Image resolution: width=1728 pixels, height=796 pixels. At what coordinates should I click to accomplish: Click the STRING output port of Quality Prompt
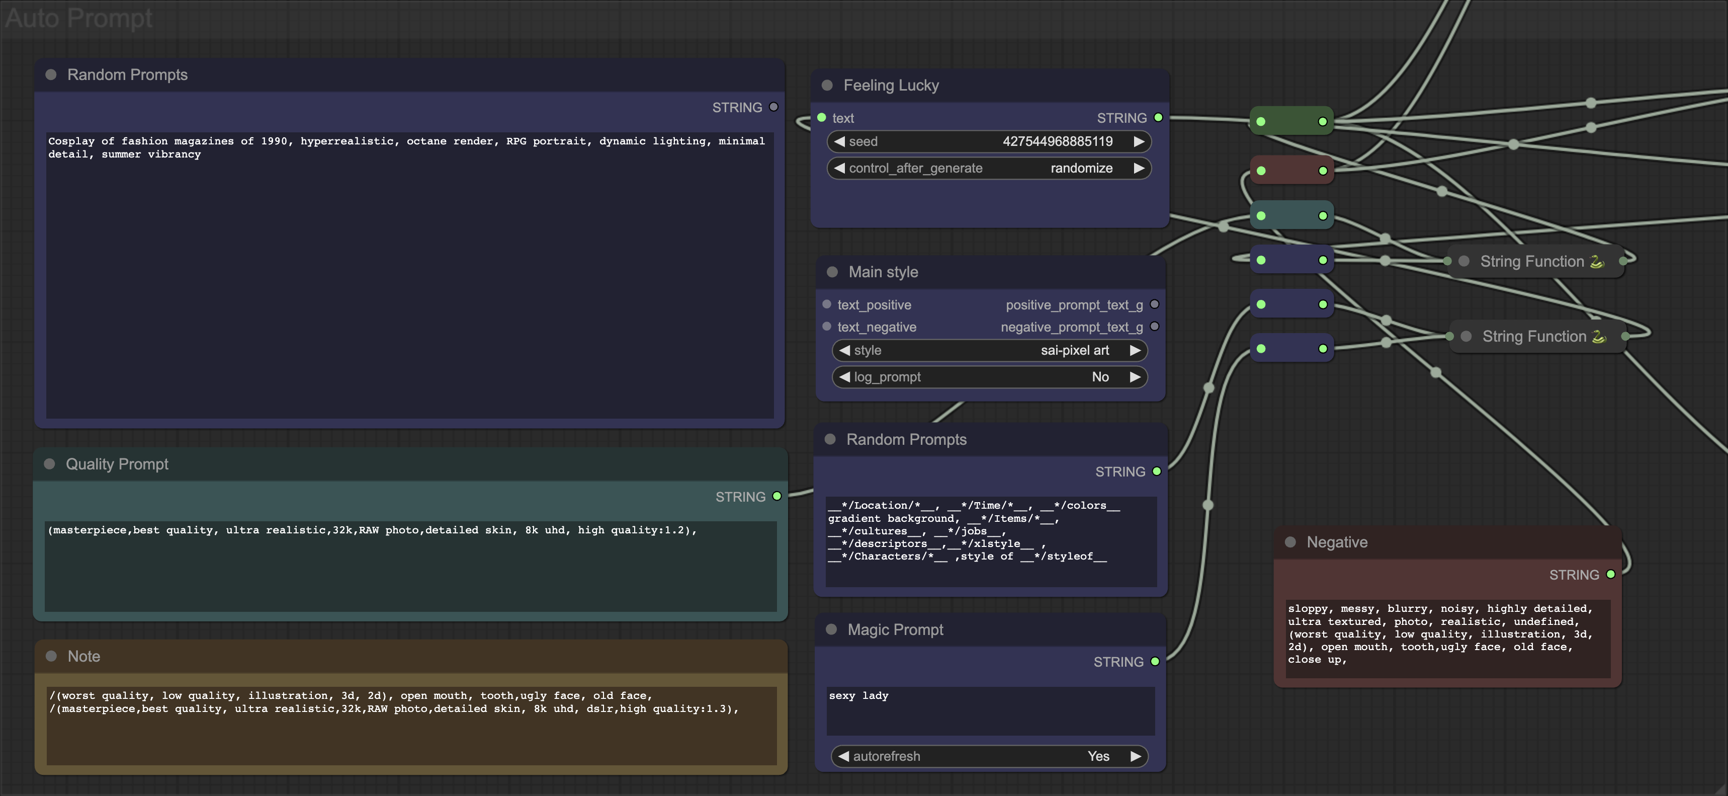click(777, 496)
